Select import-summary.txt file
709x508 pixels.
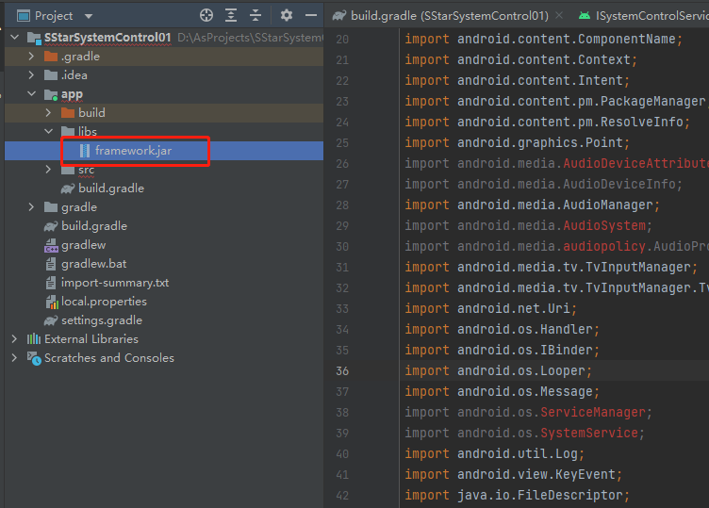click(115, 283)
